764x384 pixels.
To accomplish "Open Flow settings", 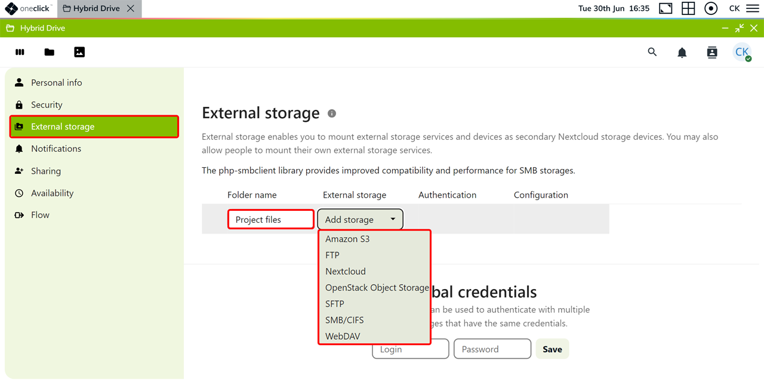I will 94,215.
